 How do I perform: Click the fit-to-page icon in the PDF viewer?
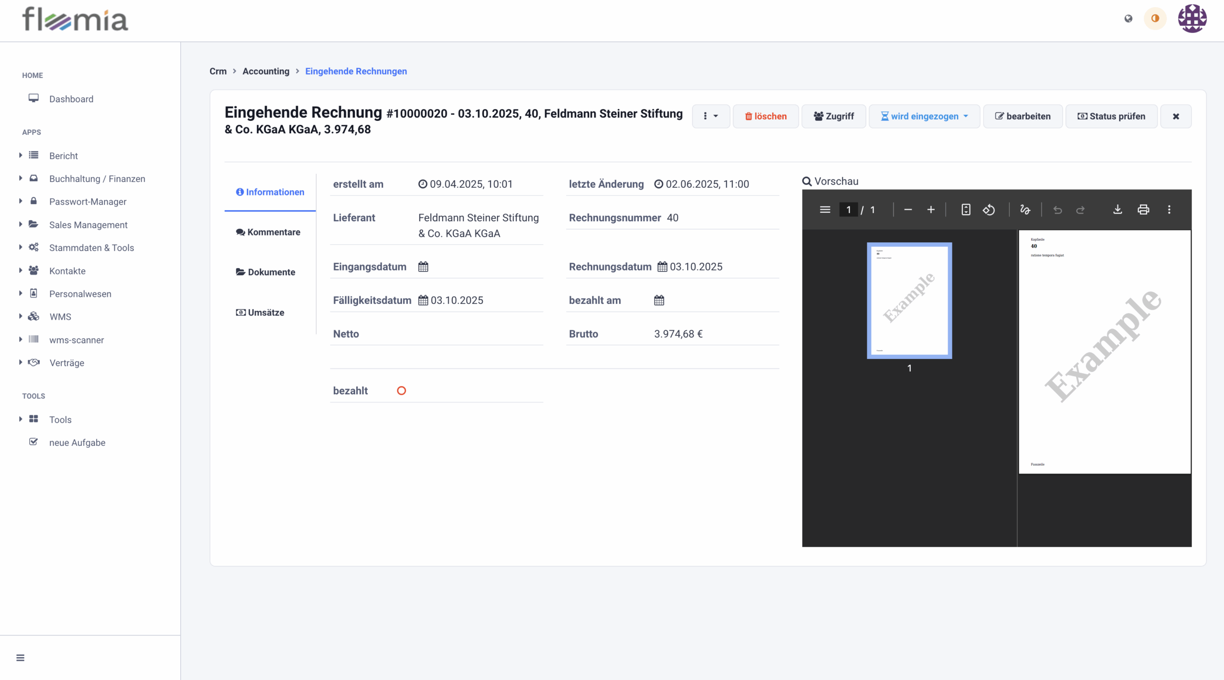coord(966,209)
